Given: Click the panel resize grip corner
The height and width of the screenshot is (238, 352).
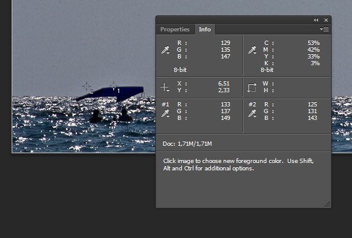Looking at the screenshot, I should 327,204.
